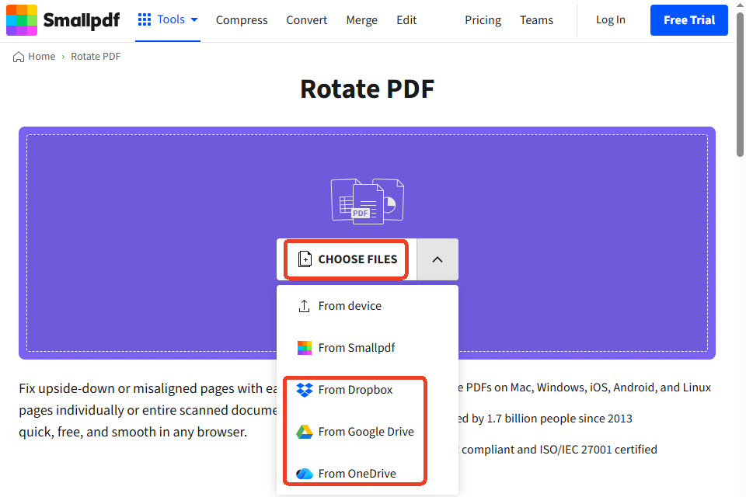Click the Dropbox icon

click(x=305, y=390)
